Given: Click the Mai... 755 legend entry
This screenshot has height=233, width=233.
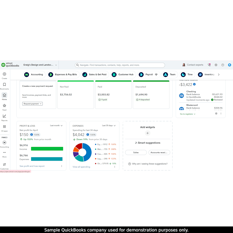Looking at the screenshot, I should click(106, 149).
